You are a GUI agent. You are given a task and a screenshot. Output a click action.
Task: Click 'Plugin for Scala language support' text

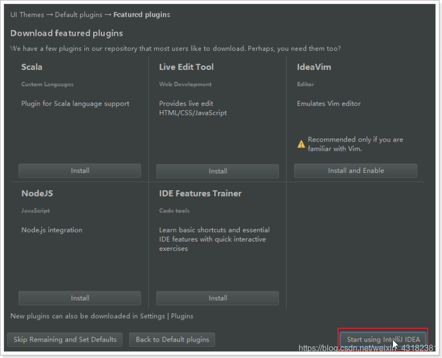pos(75,104)
